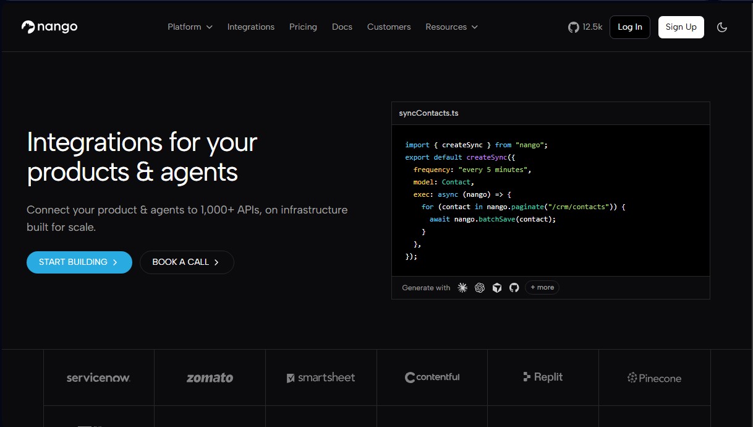Click the Nango logo in header
The height and width of the screenshot is (427, 753).
point(49,27)
